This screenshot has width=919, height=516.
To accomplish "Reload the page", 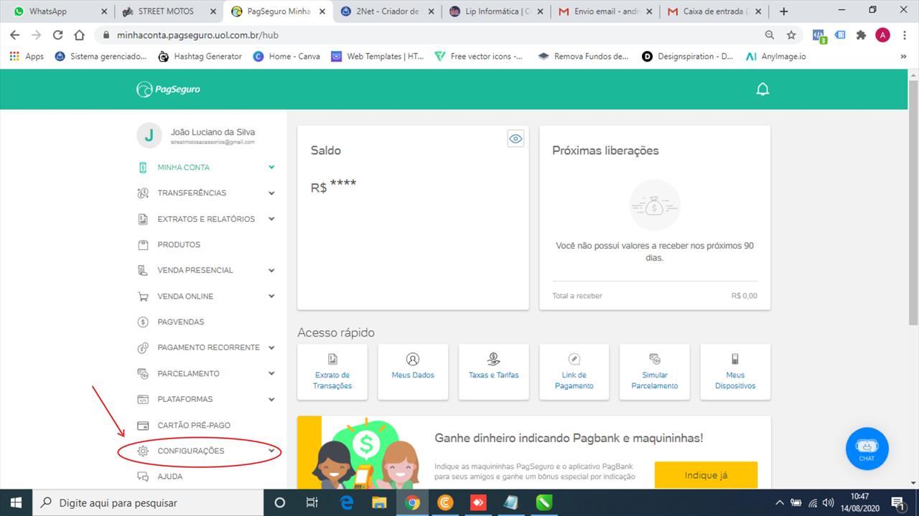I will pos(57,35).
